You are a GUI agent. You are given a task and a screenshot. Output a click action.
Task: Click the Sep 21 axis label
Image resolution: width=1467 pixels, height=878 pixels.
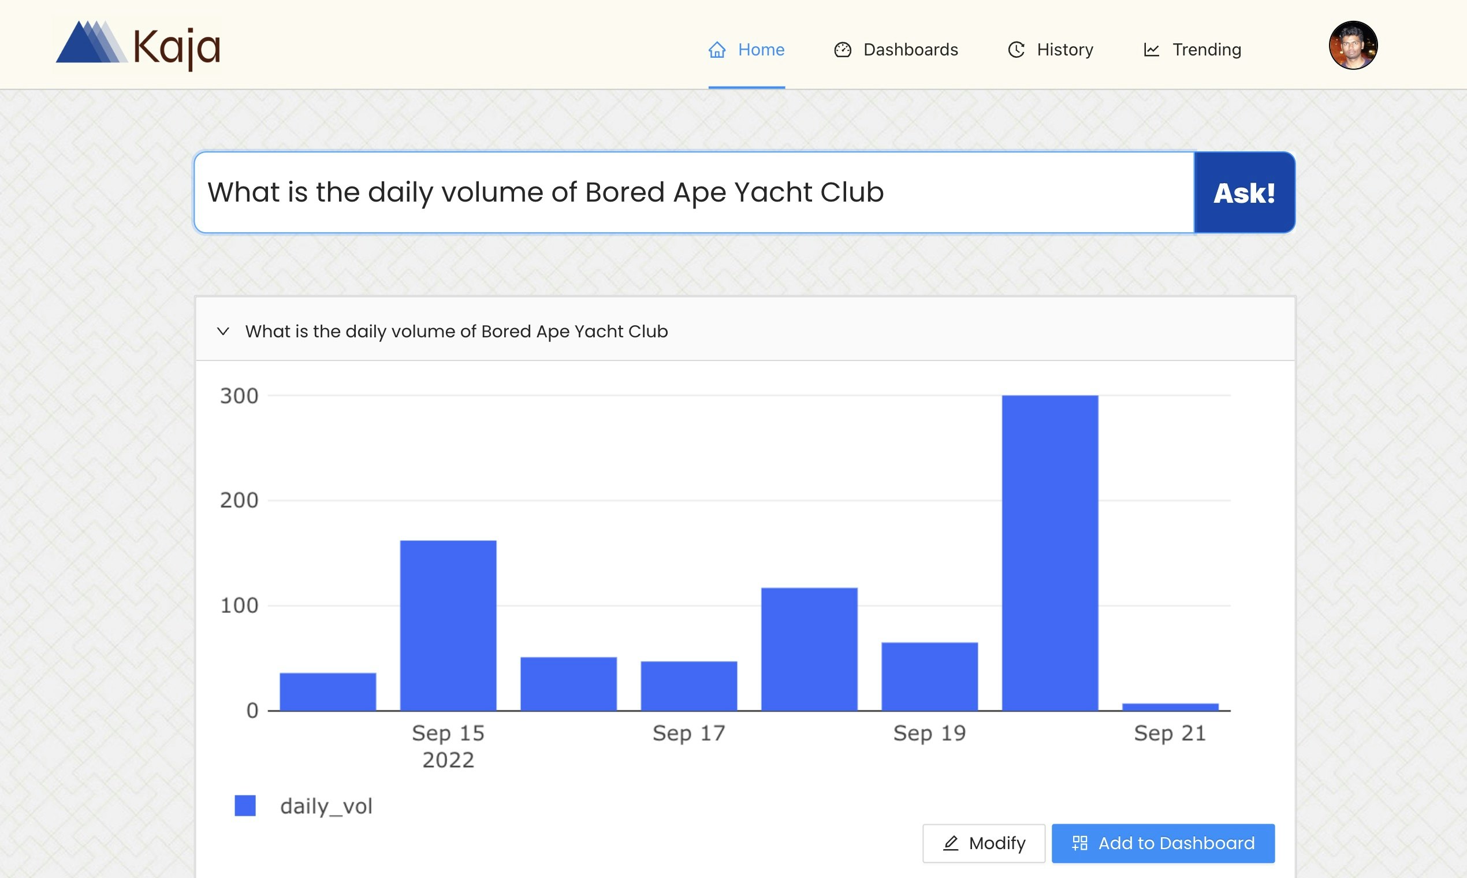1170,733
